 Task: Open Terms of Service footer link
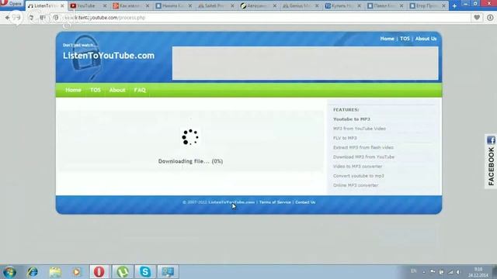click(x=275, y=202)
